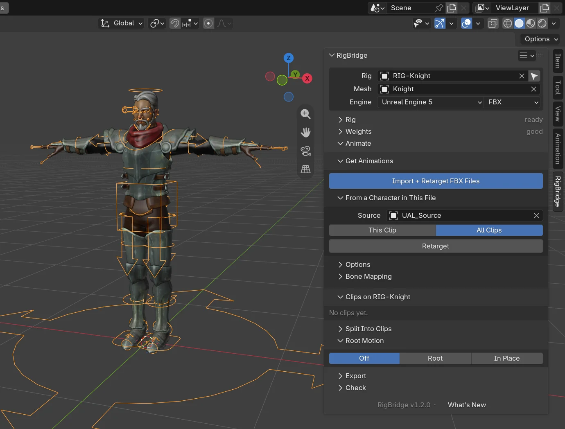This screenshot has width=565, height=429.
Task: Open the overlays options dropdown arrow
Action: [x=478, y=23]
